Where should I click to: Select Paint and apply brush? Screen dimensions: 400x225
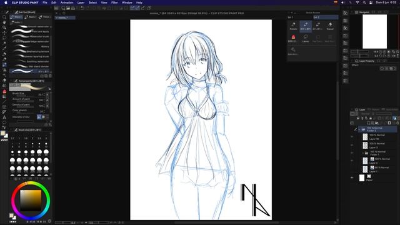pos(30,32)
